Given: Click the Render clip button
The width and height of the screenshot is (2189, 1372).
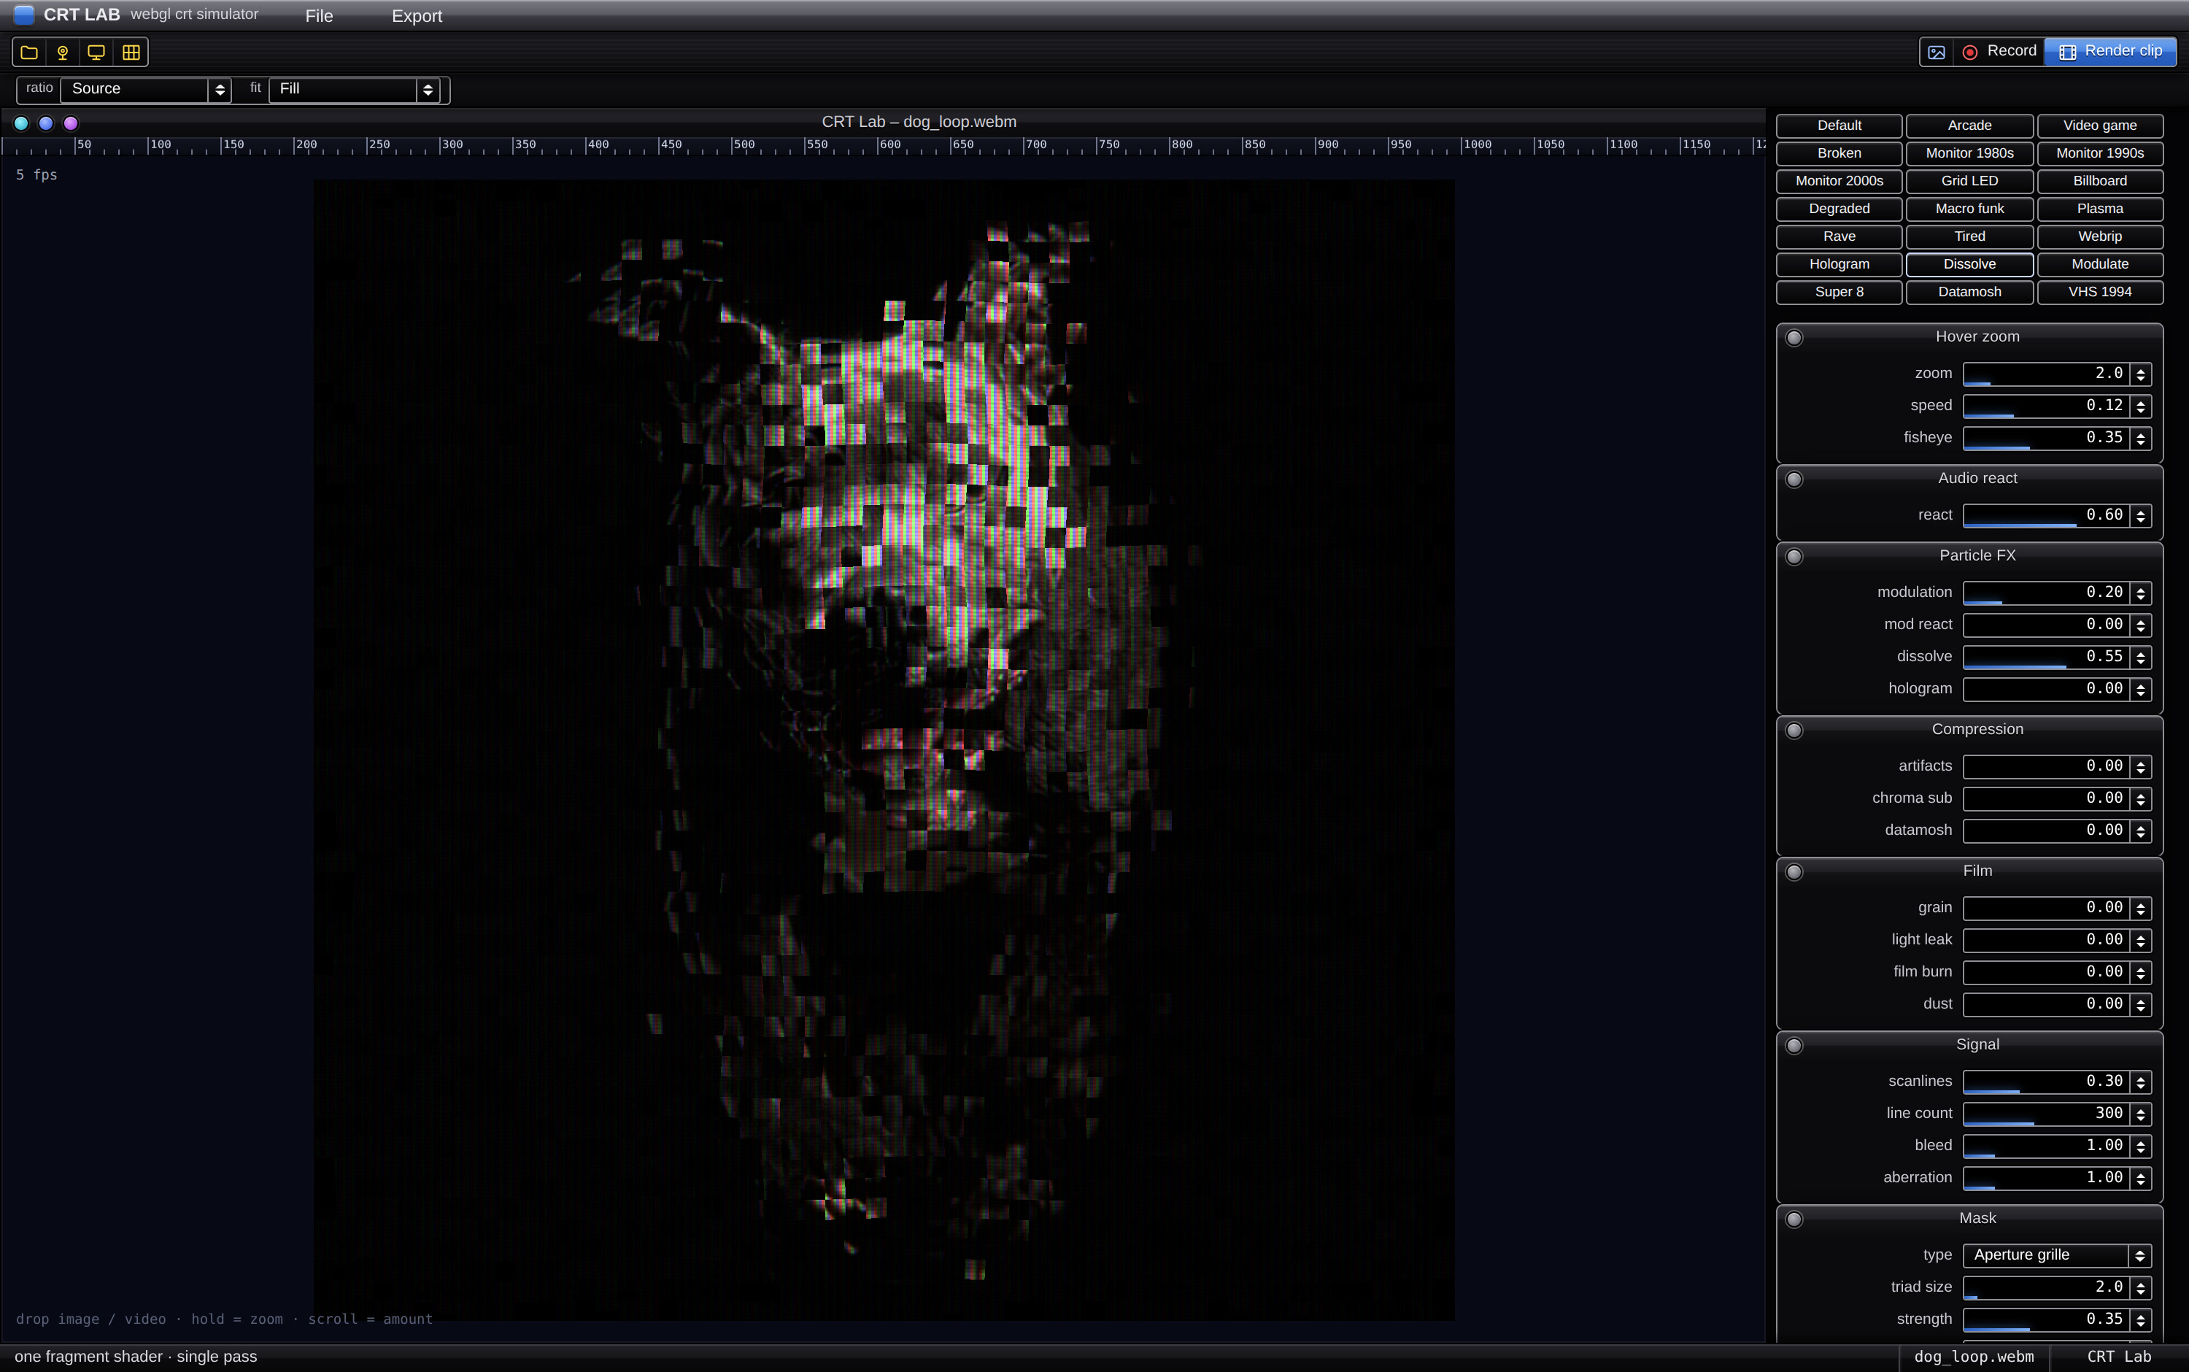Looking at the screenshot, I should [x=2110, y=52].
